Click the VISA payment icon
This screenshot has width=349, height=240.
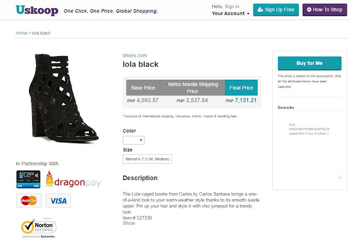click(x=58, y=201)
